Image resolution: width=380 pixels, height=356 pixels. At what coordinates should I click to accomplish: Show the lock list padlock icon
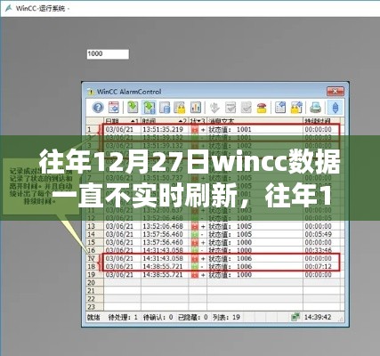tap(180, 108)
